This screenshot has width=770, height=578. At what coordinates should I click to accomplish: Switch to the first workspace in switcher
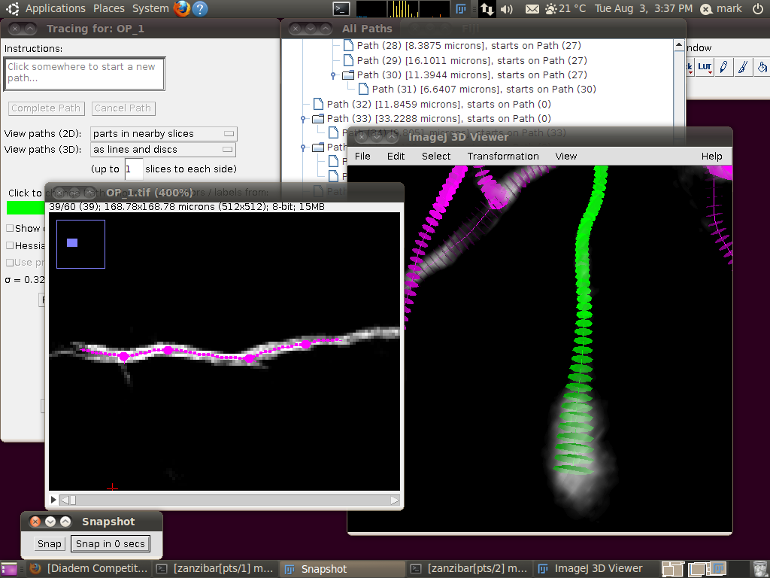click(x=673, y=569)
